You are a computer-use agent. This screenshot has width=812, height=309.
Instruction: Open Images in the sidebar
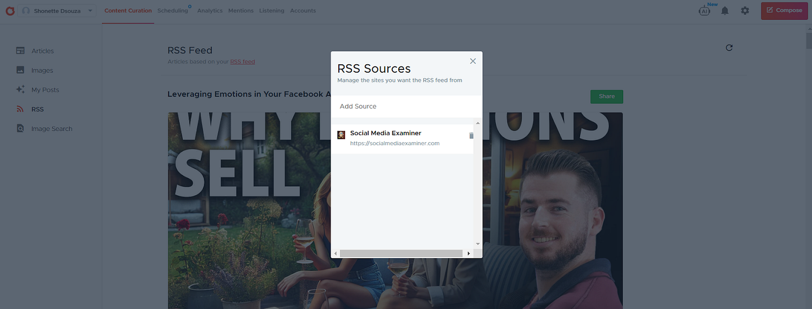42,70
